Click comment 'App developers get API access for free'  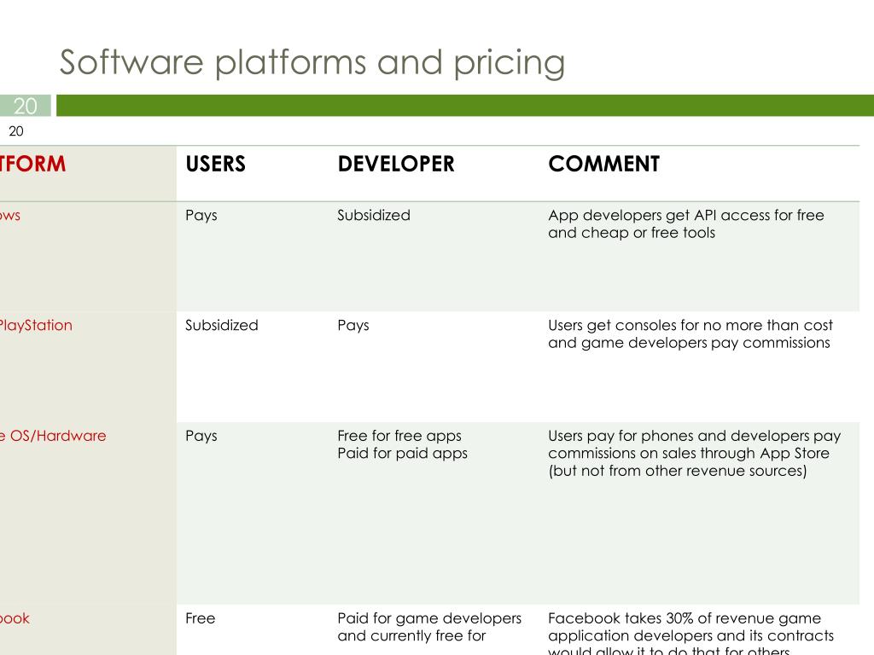(x=685, y=215)
